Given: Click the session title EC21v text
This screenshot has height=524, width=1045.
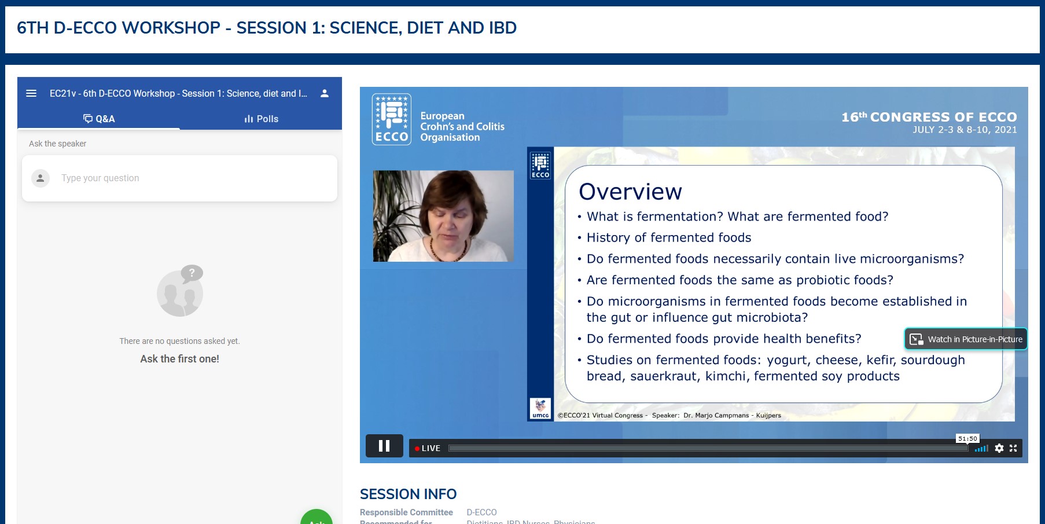Looking at the screenshot, I should (x=178, y=93).
